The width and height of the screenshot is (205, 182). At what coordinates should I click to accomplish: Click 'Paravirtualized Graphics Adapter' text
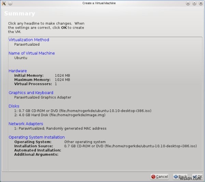pyautogui.click(x=43, y=97)
